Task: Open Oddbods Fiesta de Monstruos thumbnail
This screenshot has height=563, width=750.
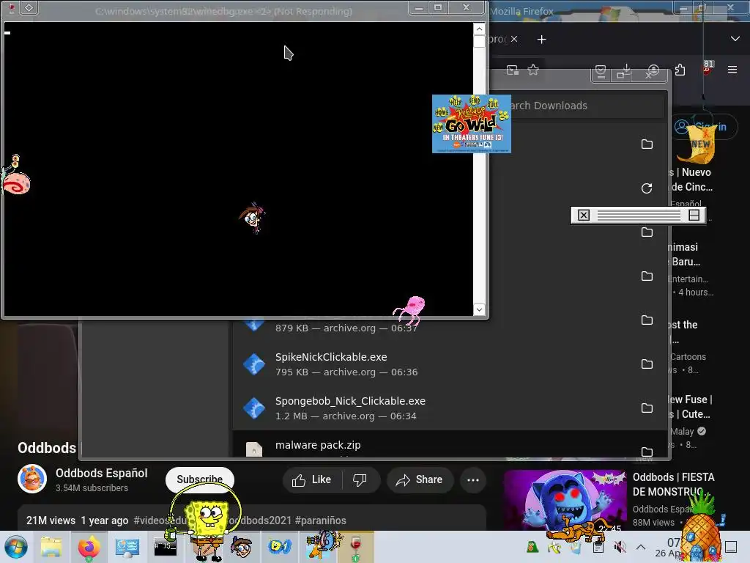Action: [565, 500]
